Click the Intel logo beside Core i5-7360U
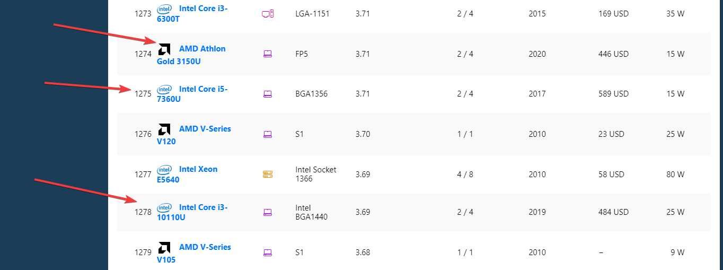 coord(164,89)
